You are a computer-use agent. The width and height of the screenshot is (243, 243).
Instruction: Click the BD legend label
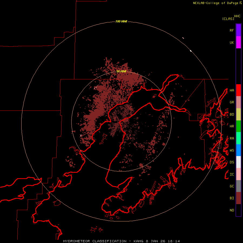[232, 114]
